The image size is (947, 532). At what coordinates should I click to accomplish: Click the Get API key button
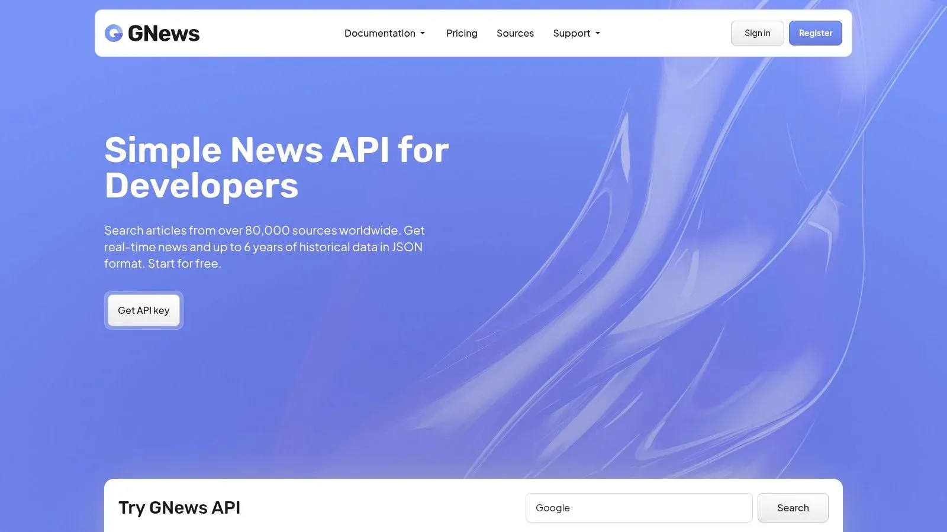[144, 310]
